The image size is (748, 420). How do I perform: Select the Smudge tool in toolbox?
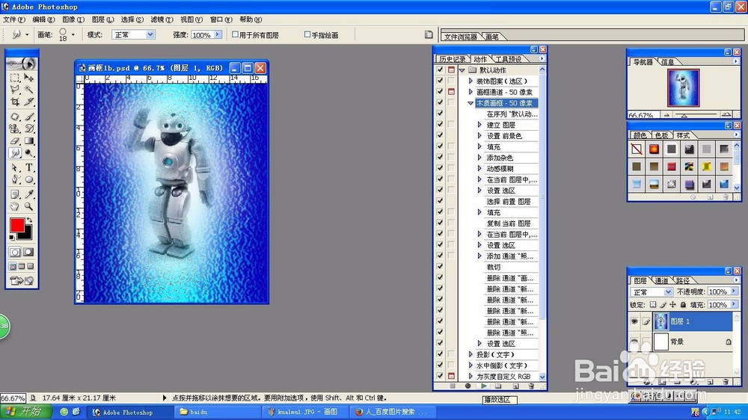coord(15,153)
